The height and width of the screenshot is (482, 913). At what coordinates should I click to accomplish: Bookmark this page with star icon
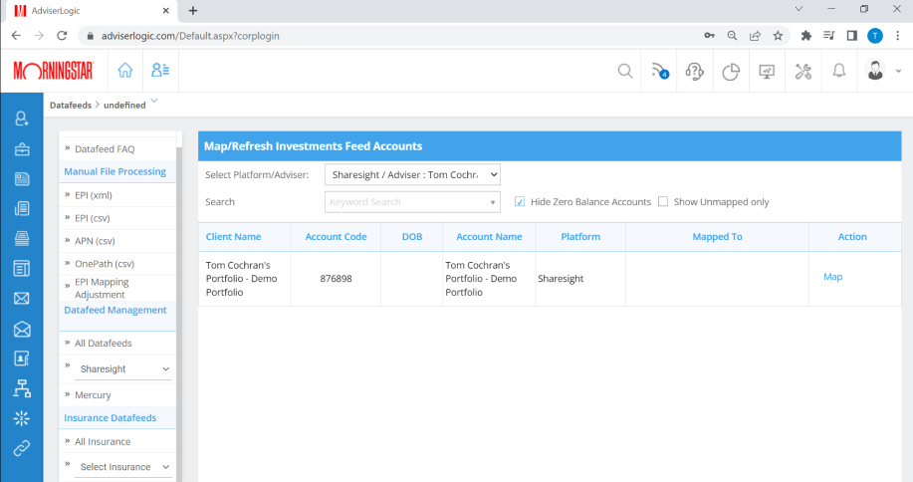click(x=778, y=36)
